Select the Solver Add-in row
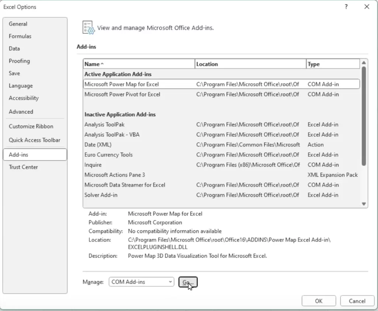The height and width of the screenshot is (311, 378). tap(221, 195)
